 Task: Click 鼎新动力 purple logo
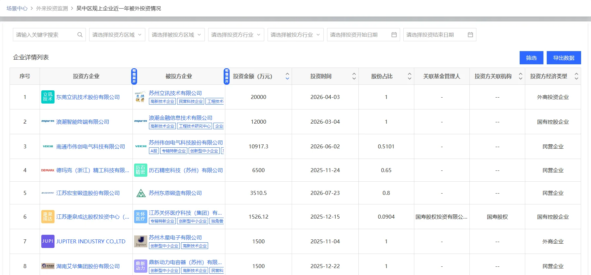[x=141, y=266]
